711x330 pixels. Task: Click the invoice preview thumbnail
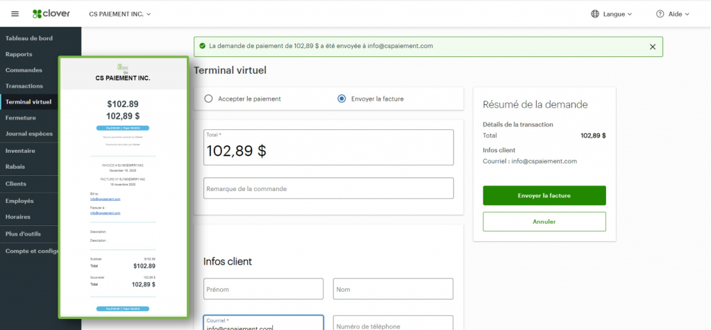(x=125, y=188)
